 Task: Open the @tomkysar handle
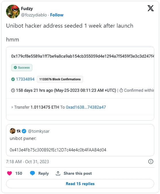coord(39,131)
